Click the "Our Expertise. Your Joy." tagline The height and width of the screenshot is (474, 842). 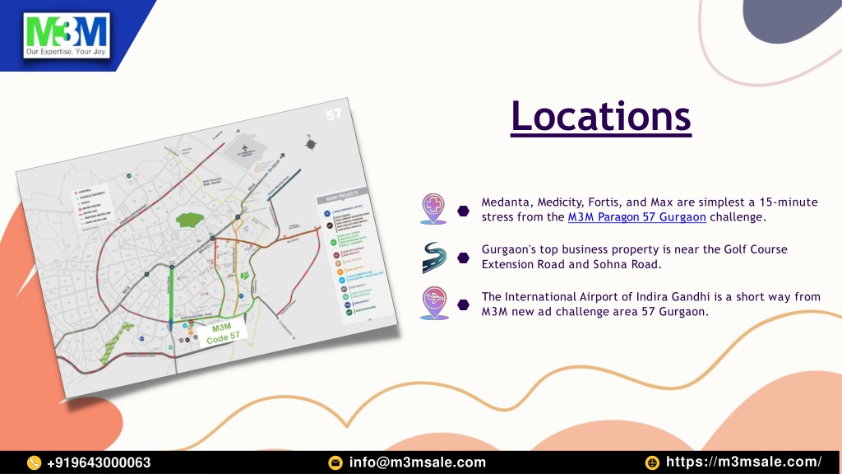(x=66, y=52)
